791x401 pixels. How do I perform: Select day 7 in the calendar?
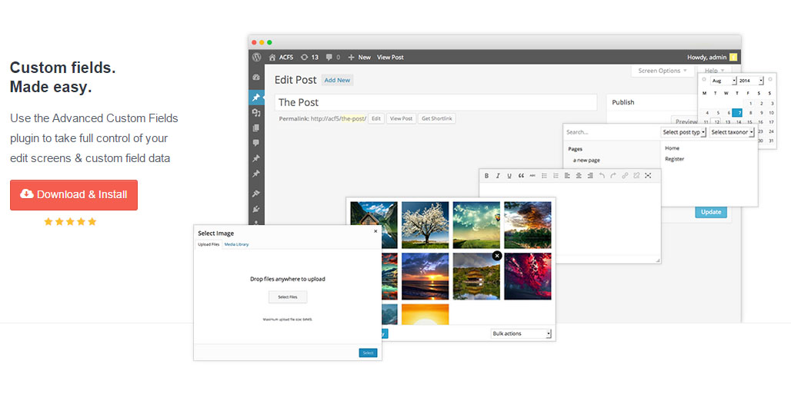(738, 113)
